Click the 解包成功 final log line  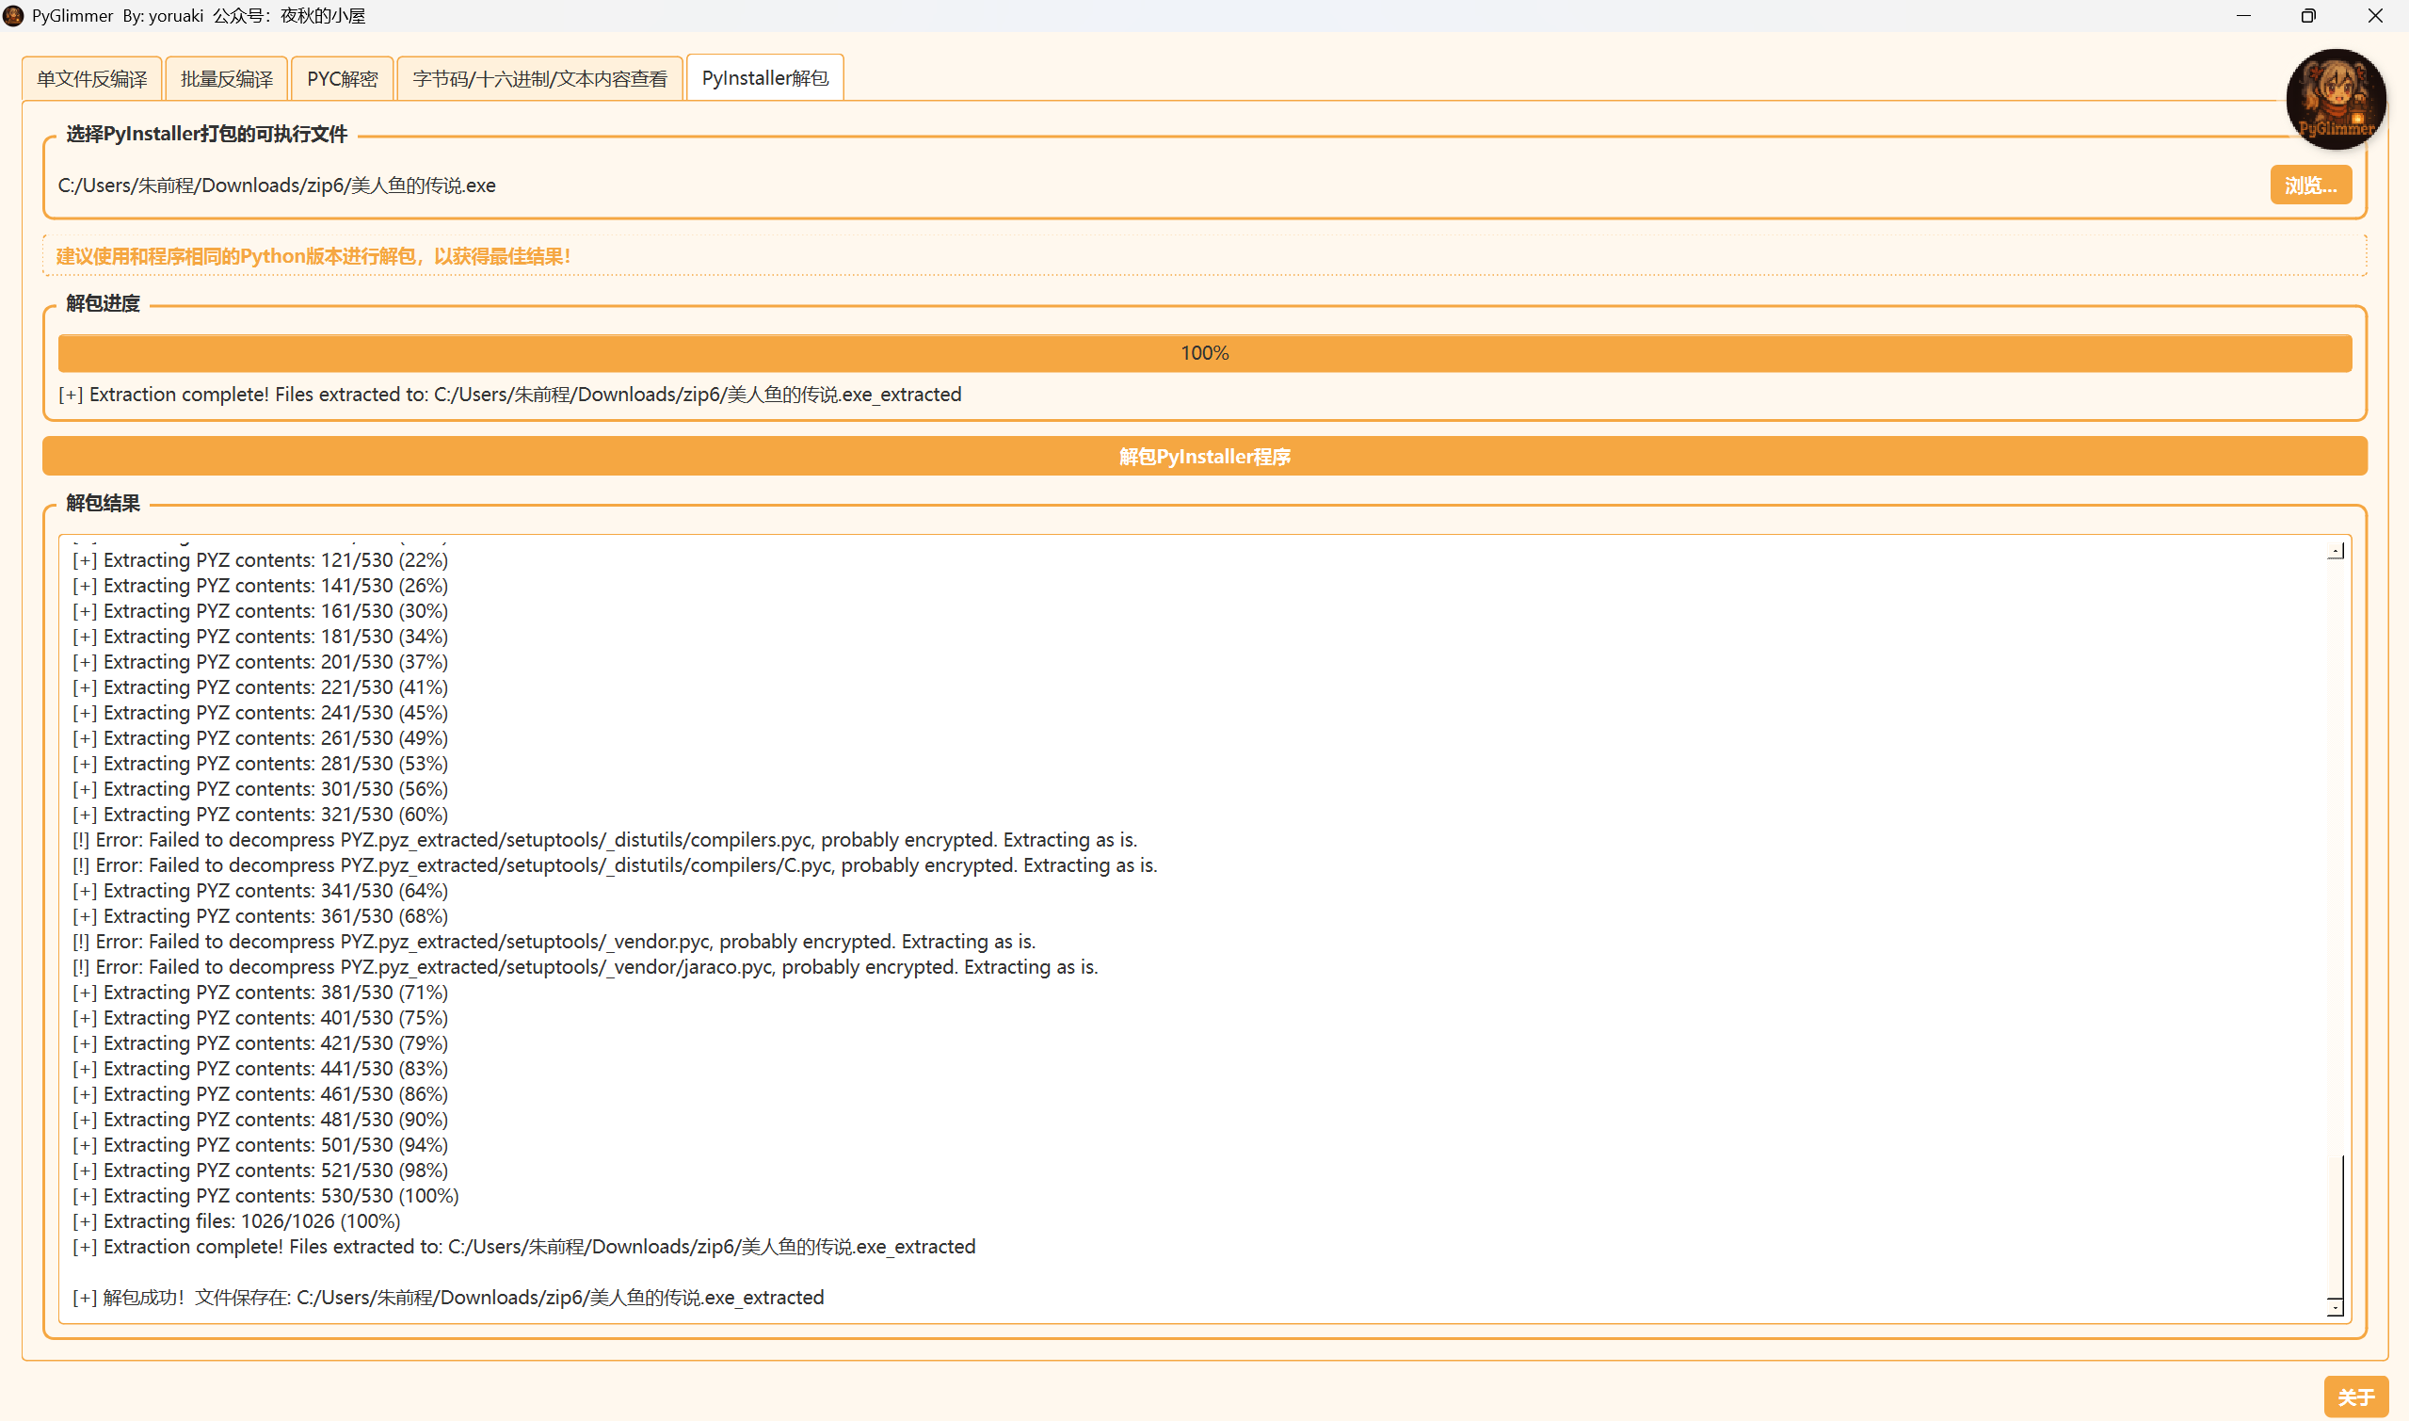pos(448,1298)
